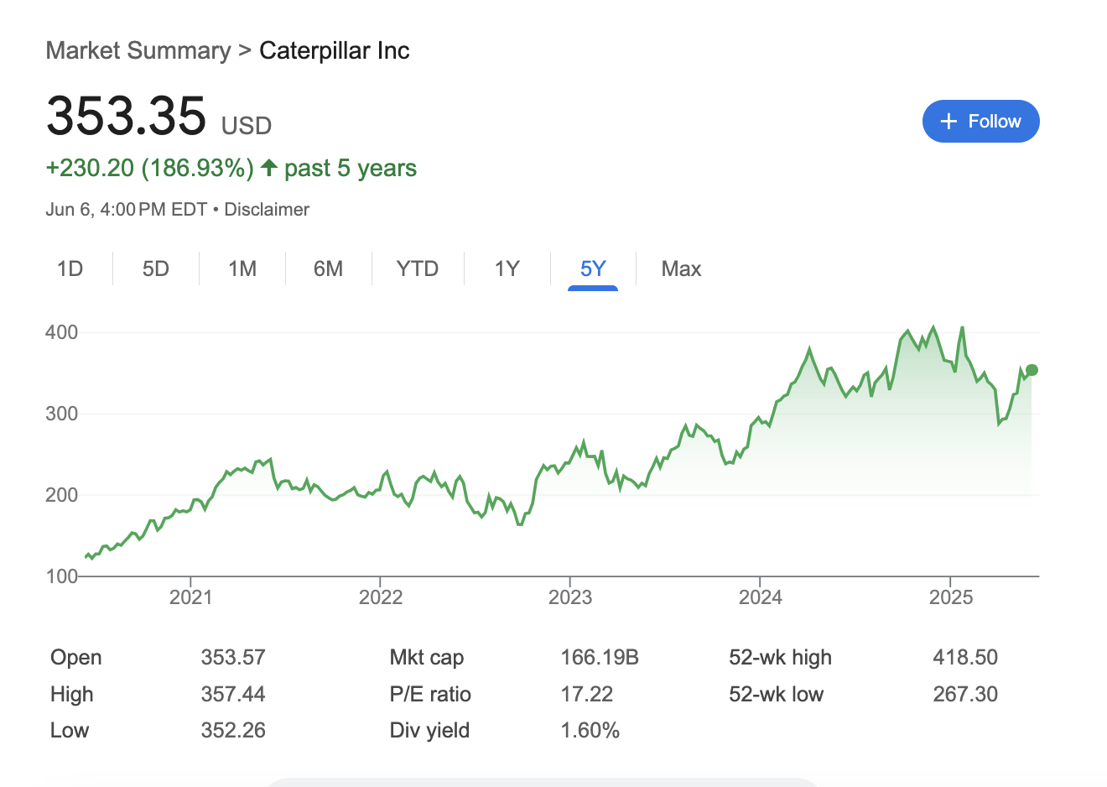
Task: Click the 2025 label on chart axis
Action: pyautogui.click(x=951, y=597)
